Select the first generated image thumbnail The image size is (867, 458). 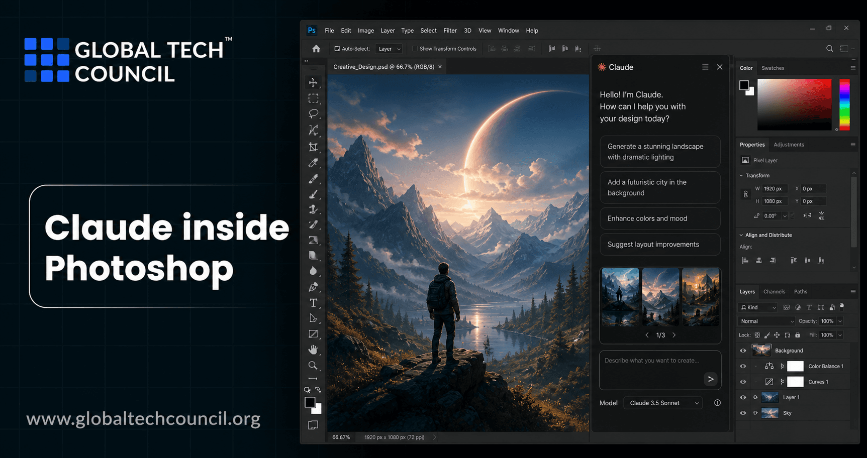621,297
